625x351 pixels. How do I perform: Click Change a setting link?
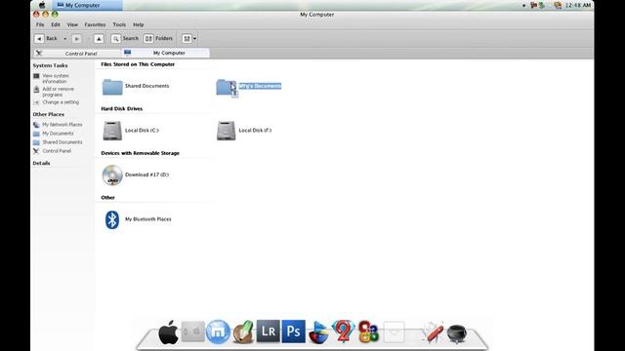tap(61, 102)
